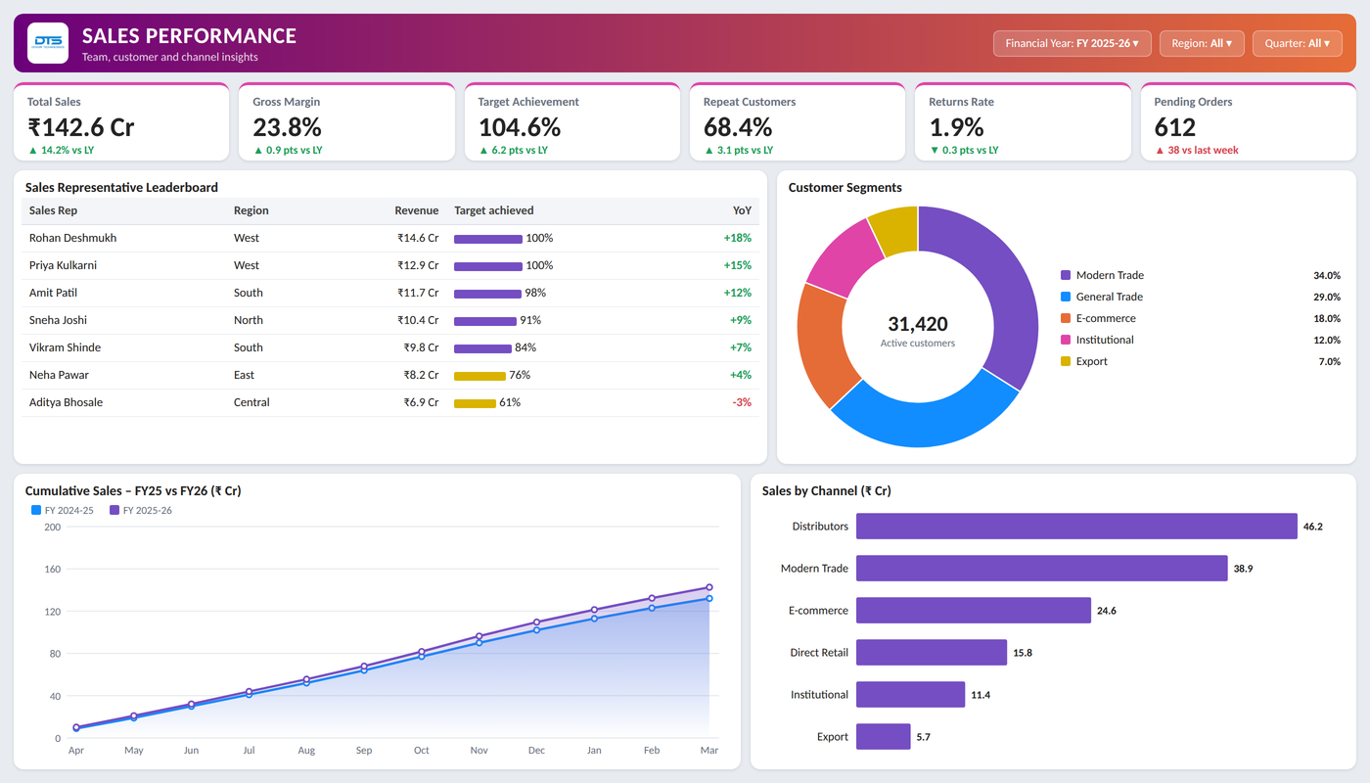Click Vikram Shinde's name in the leaderboard
This screenshot has height=783, width=1370.
[65, 347]
